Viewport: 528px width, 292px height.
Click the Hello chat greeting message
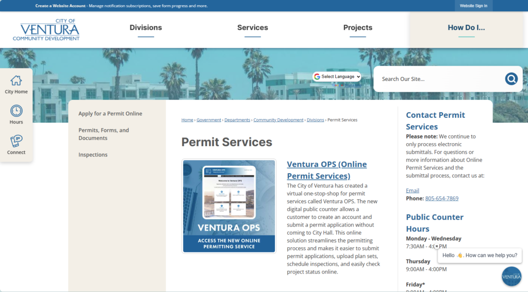(x=480, y=255)
